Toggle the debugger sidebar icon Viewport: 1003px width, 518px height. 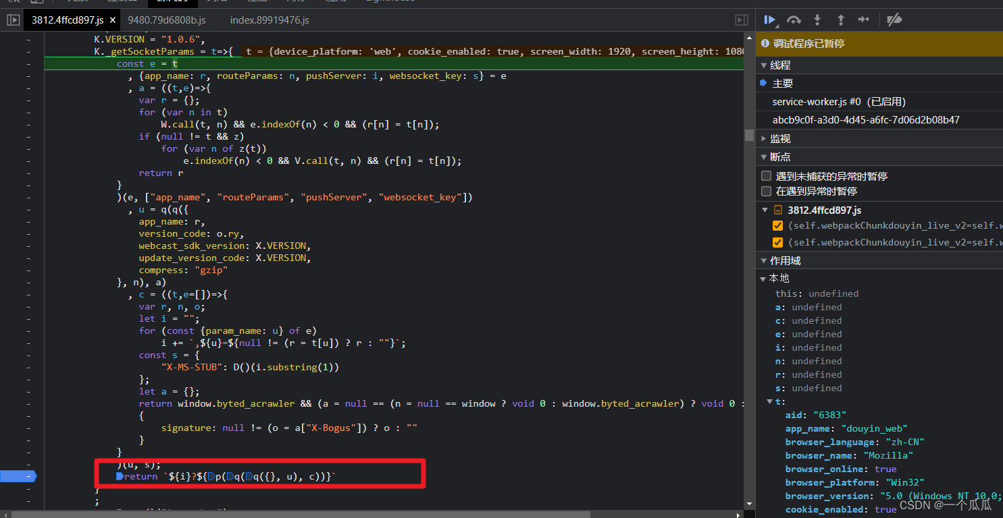(742, 20)
